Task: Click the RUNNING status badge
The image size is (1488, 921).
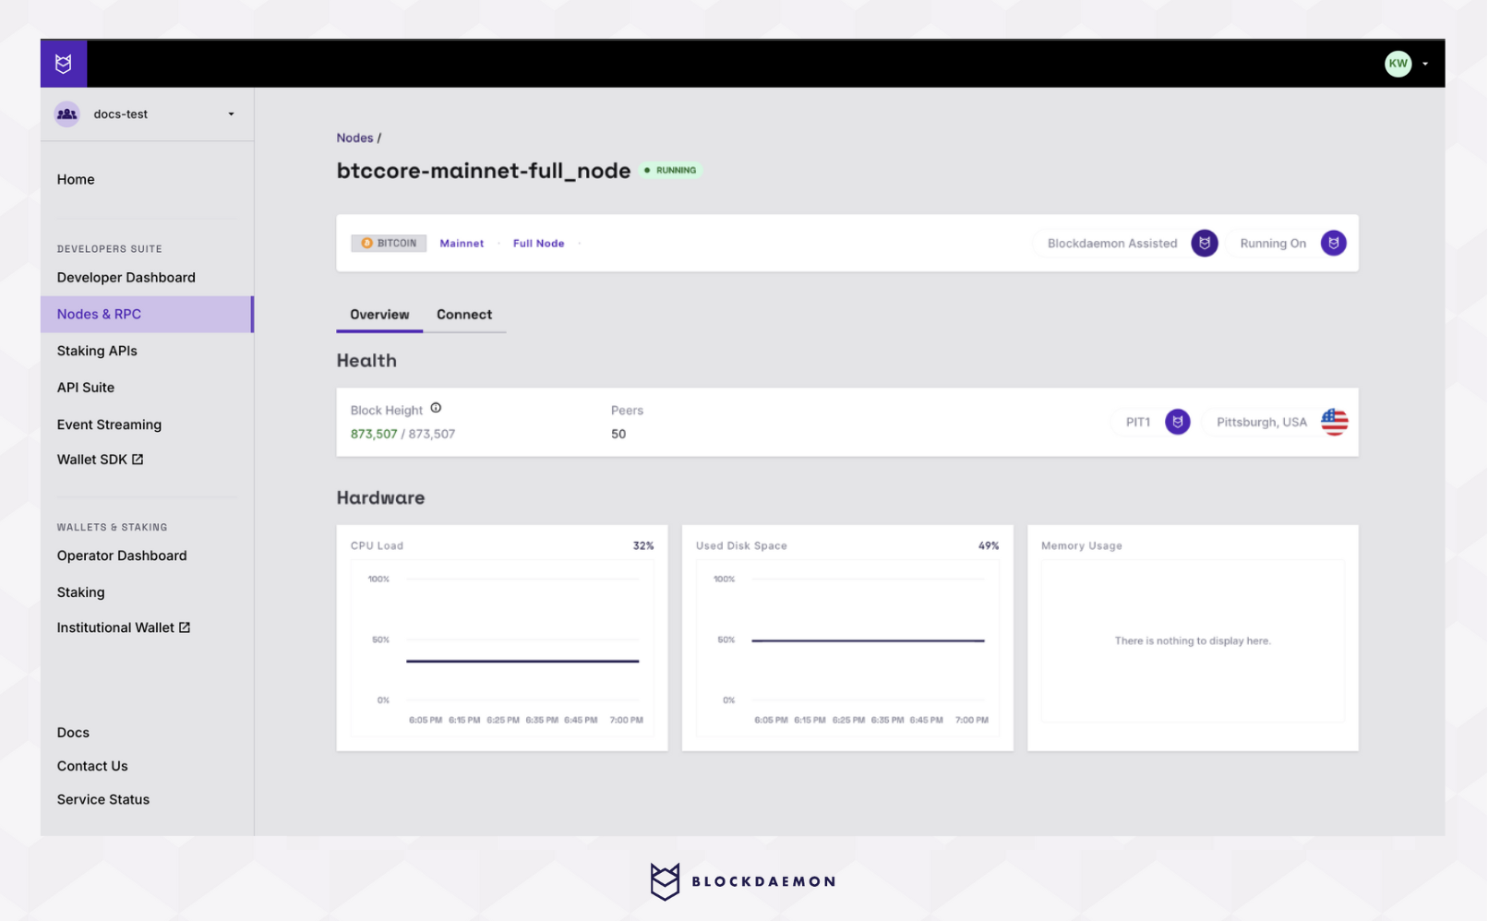Action: coord(671,171)
